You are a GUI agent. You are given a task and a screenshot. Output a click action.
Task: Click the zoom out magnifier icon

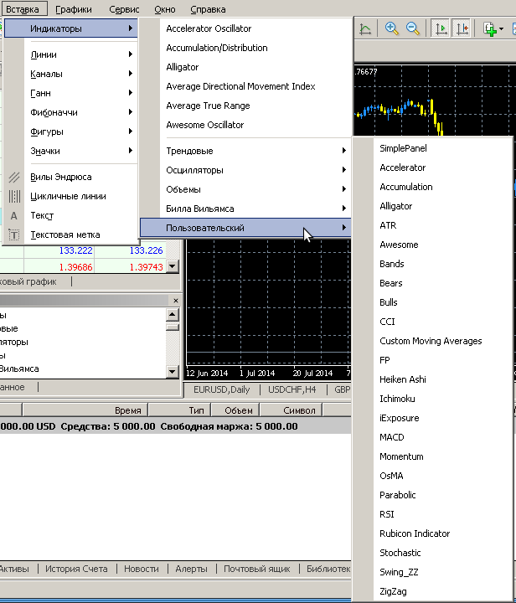coord(413,28)
